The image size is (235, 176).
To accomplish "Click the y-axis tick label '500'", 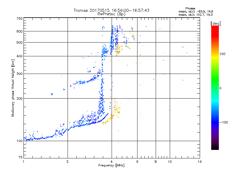I will click(19, 43).
